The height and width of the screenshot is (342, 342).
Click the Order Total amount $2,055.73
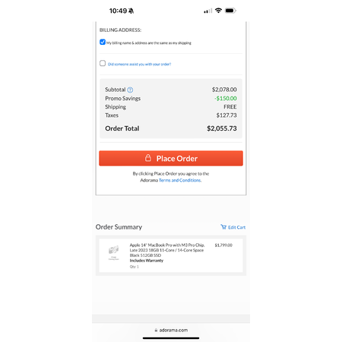click(x=222, y=128)
